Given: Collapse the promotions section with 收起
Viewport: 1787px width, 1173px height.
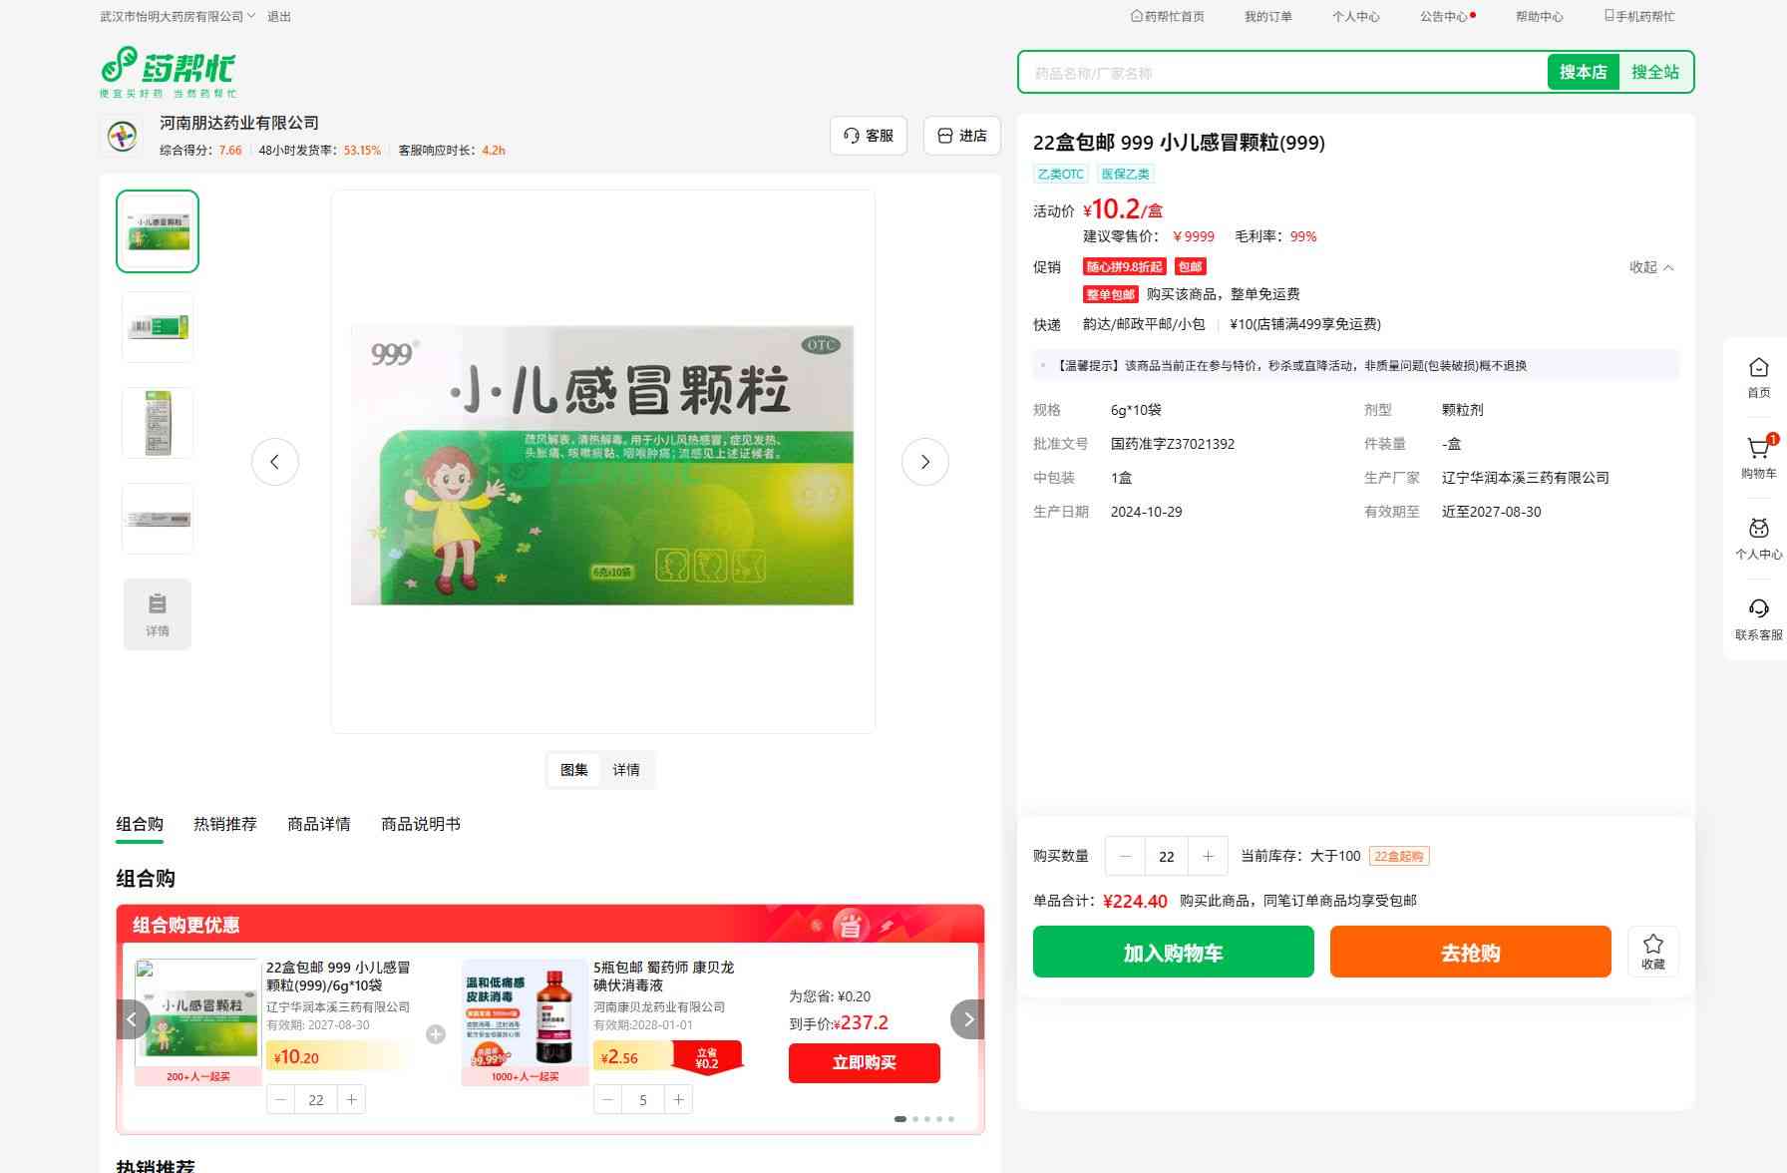Looking at the screenshot, I should 1650,267.
